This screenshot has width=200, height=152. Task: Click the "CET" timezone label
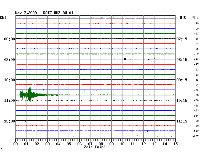pos(3,18)
